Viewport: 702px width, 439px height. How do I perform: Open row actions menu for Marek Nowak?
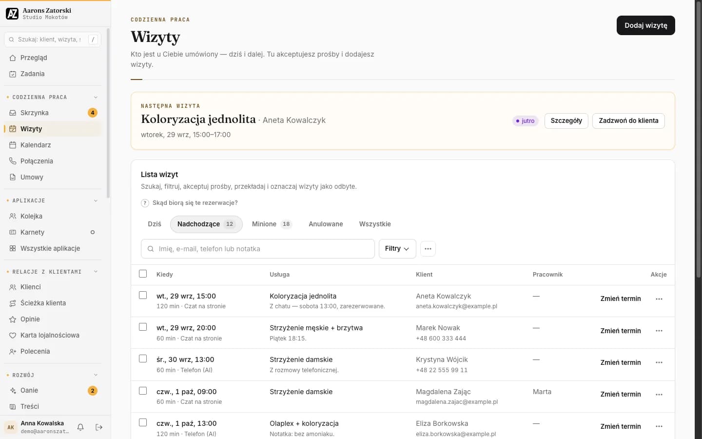[x=659, y=331]
